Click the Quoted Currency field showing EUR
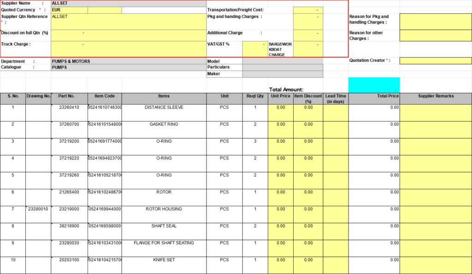The width and height of the screenshot is (472, 274). click(69, 10)
